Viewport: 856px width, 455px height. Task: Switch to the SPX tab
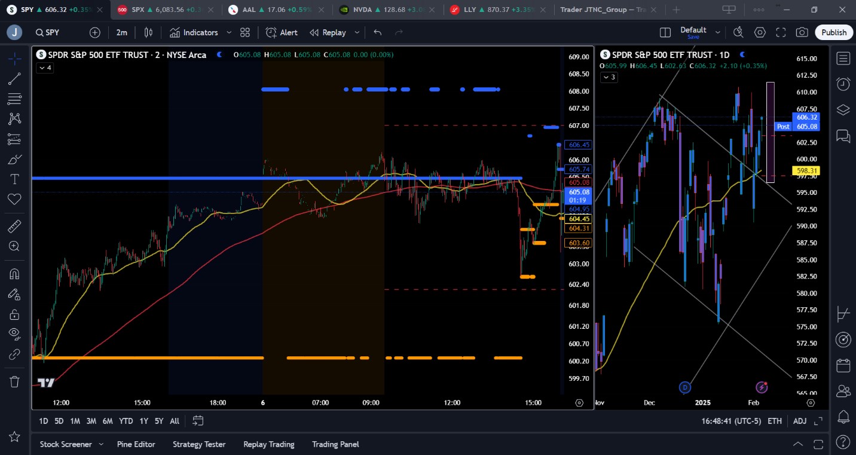166,10
